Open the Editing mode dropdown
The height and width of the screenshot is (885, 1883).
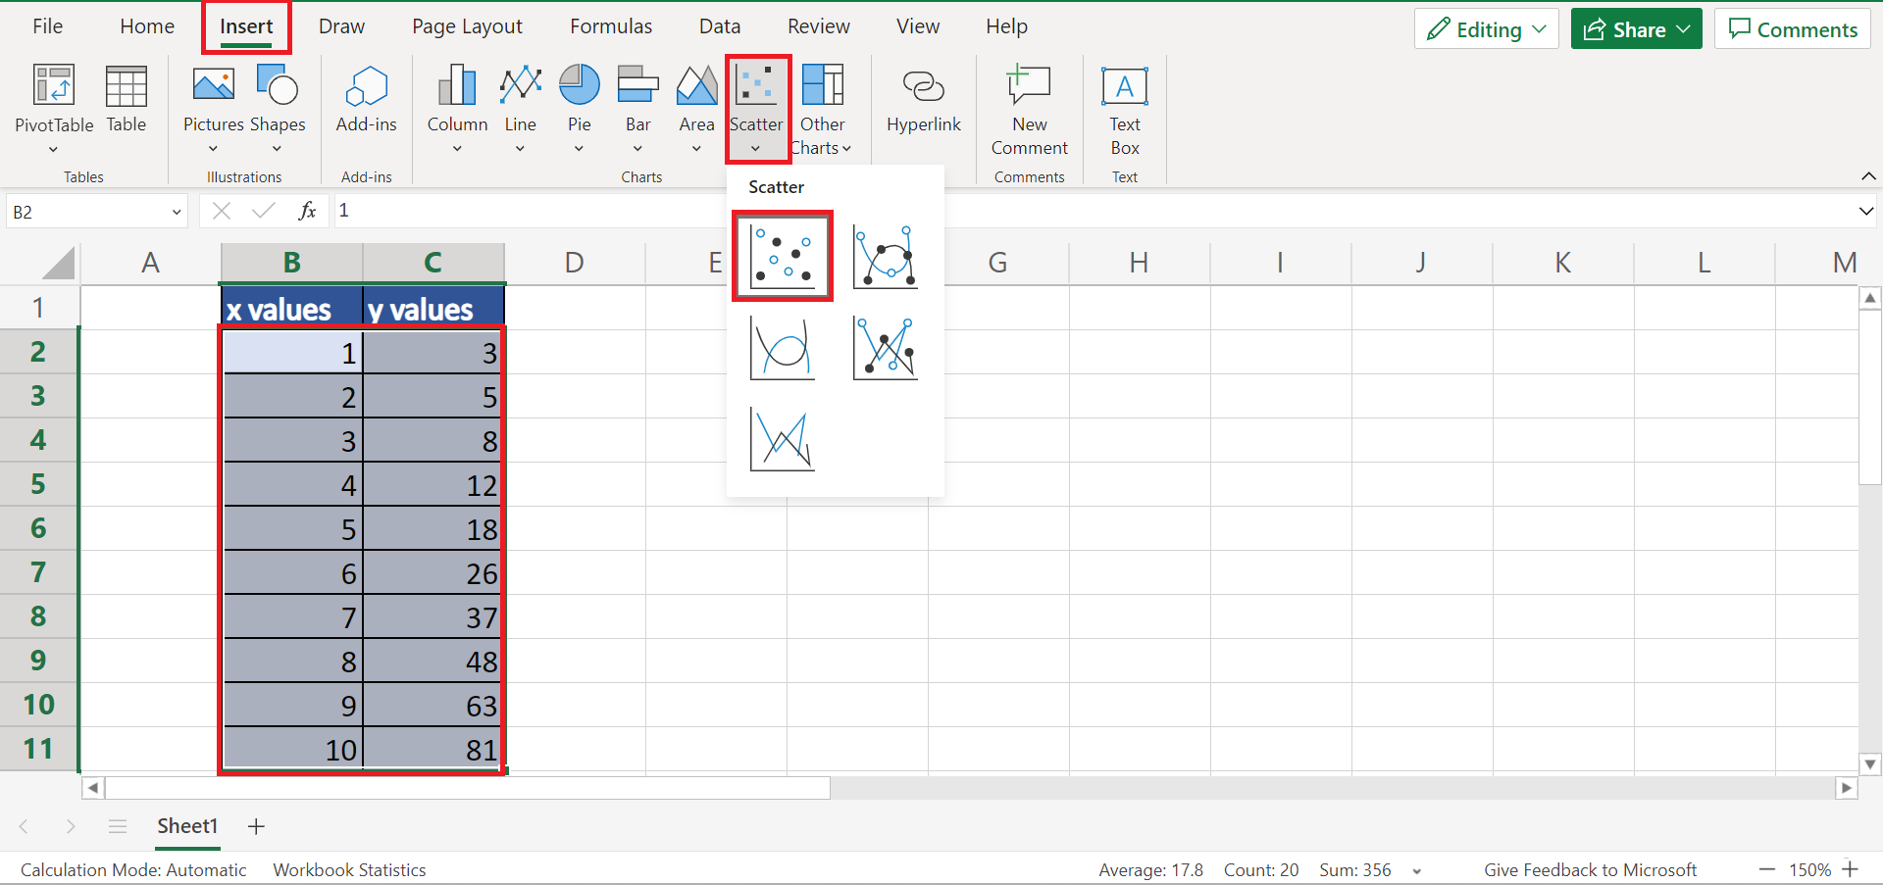pyautogui.click(x=1486, y=29)
